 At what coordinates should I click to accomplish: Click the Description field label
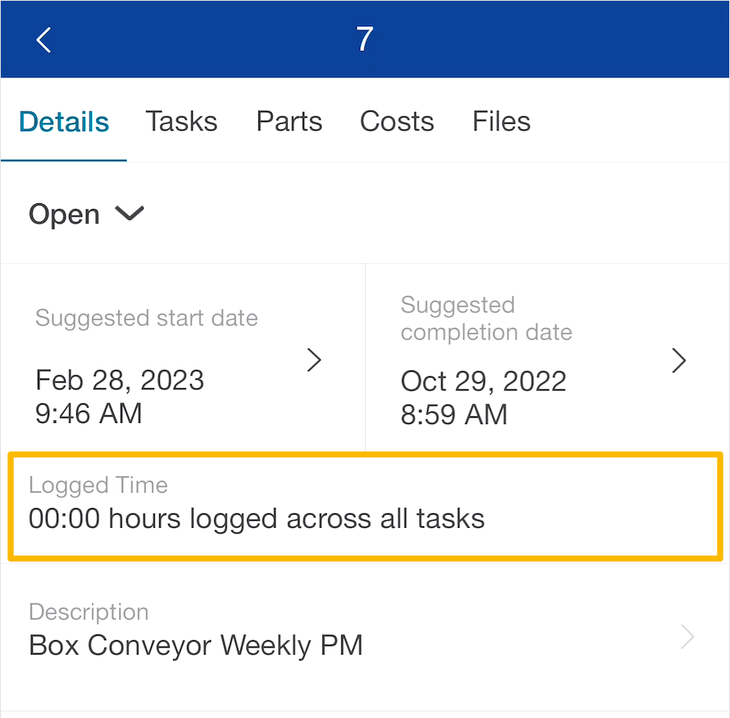(x=89, y=612)
